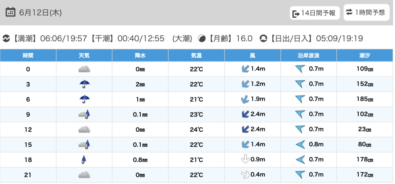This screenshot has height=184, width=395.
Task: Click the 185㎝ tide value at hour 6
Action: (x=365, y=99)
